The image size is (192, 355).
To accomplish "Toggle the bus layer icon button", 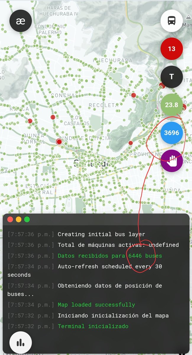I will click(x=172, y=21).
